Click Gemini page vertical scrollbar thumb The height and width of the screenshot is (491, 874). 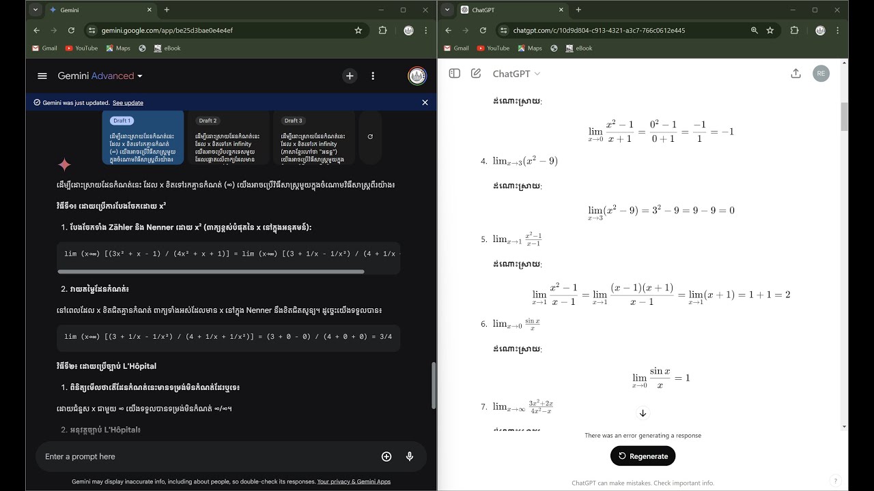tap(433, 385)
